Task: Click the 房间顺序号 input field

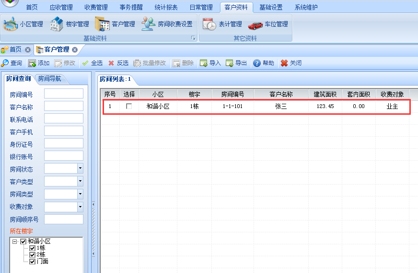Action: point(64,219)
